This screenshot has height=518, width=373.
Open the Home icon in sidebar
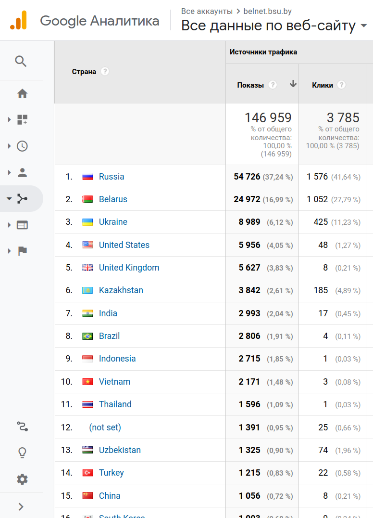tap(22, 94)
